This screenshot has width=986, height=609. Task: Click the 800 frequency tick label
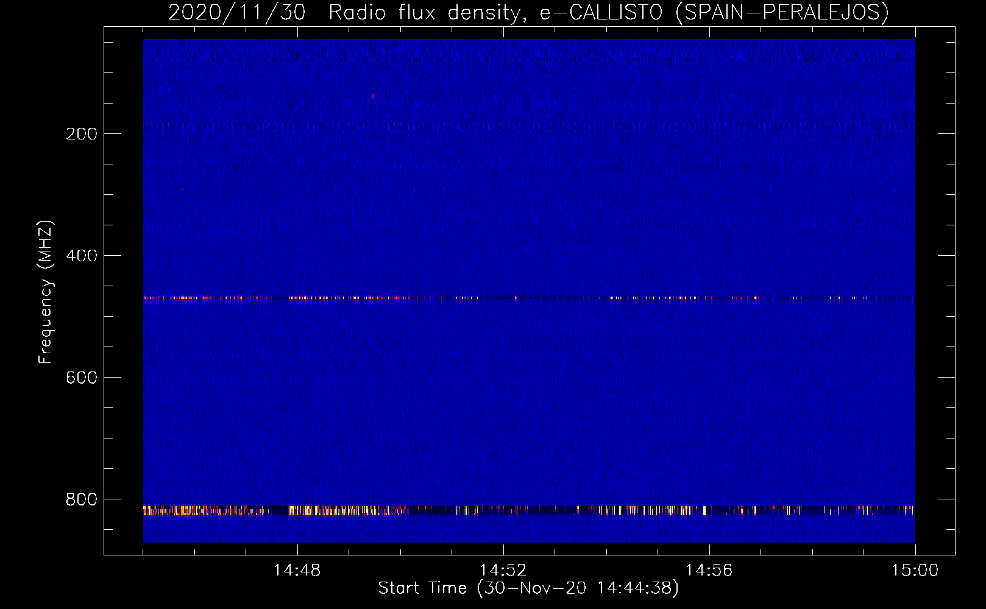[x=82, y=499]
